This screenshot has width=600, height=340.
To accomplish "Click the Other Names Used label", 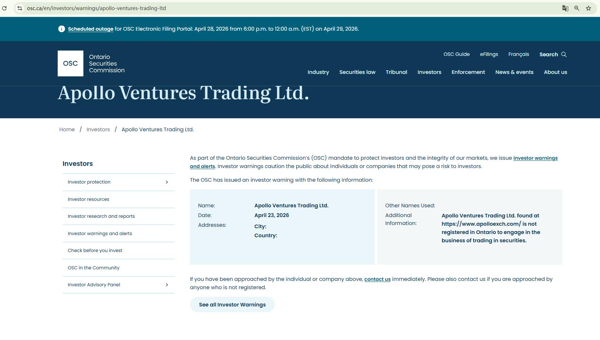I will coord(410,206).
